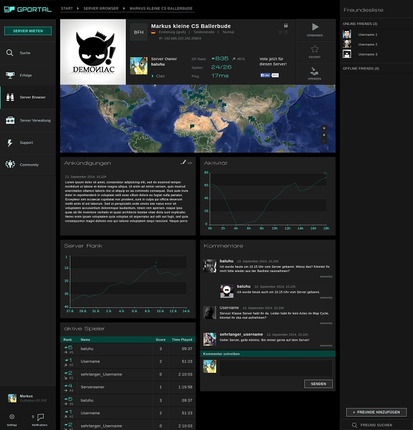Select Serverowner row in aktive Spieler

128,387
